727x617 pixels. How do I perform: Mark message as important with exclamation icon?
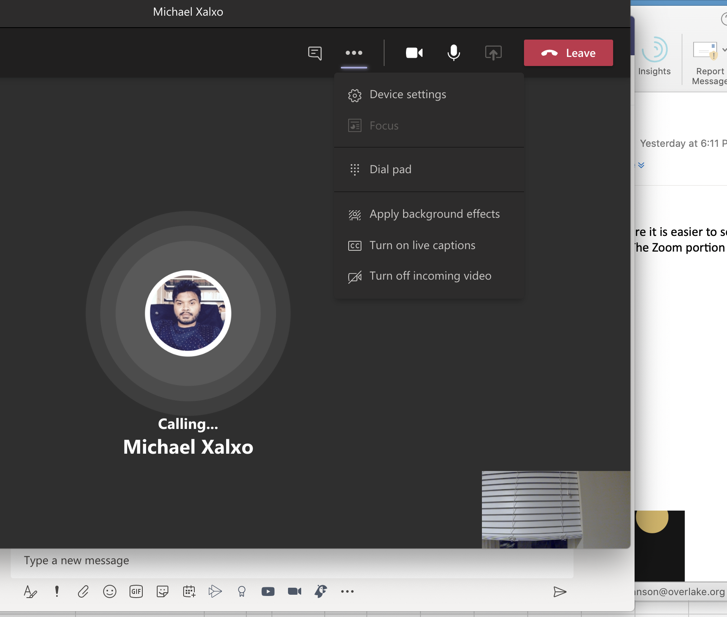pyautogui.click(x=57, y=591)
